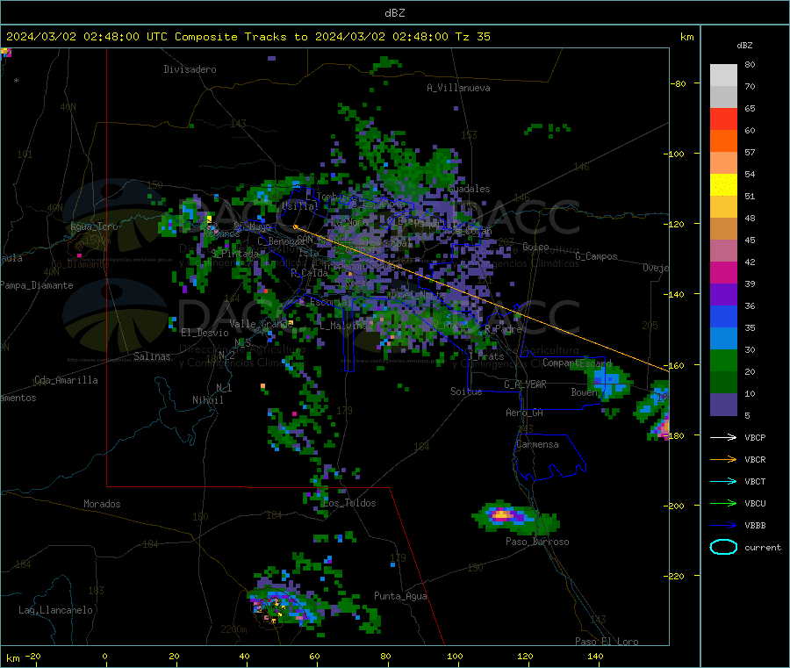Screen dimensions: 790x668
Task: Click the 'Pampa_Diamante' map label
Action: click(x=36, y=285)
